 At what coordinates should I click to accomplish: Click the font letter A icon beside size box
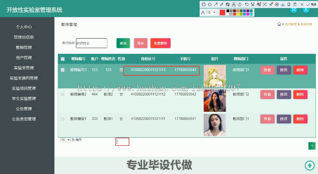coord(203,13)
